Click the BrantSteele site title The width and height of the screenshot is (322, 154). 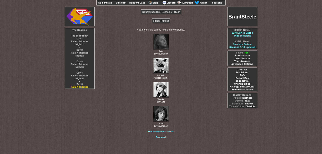(242, 17)
